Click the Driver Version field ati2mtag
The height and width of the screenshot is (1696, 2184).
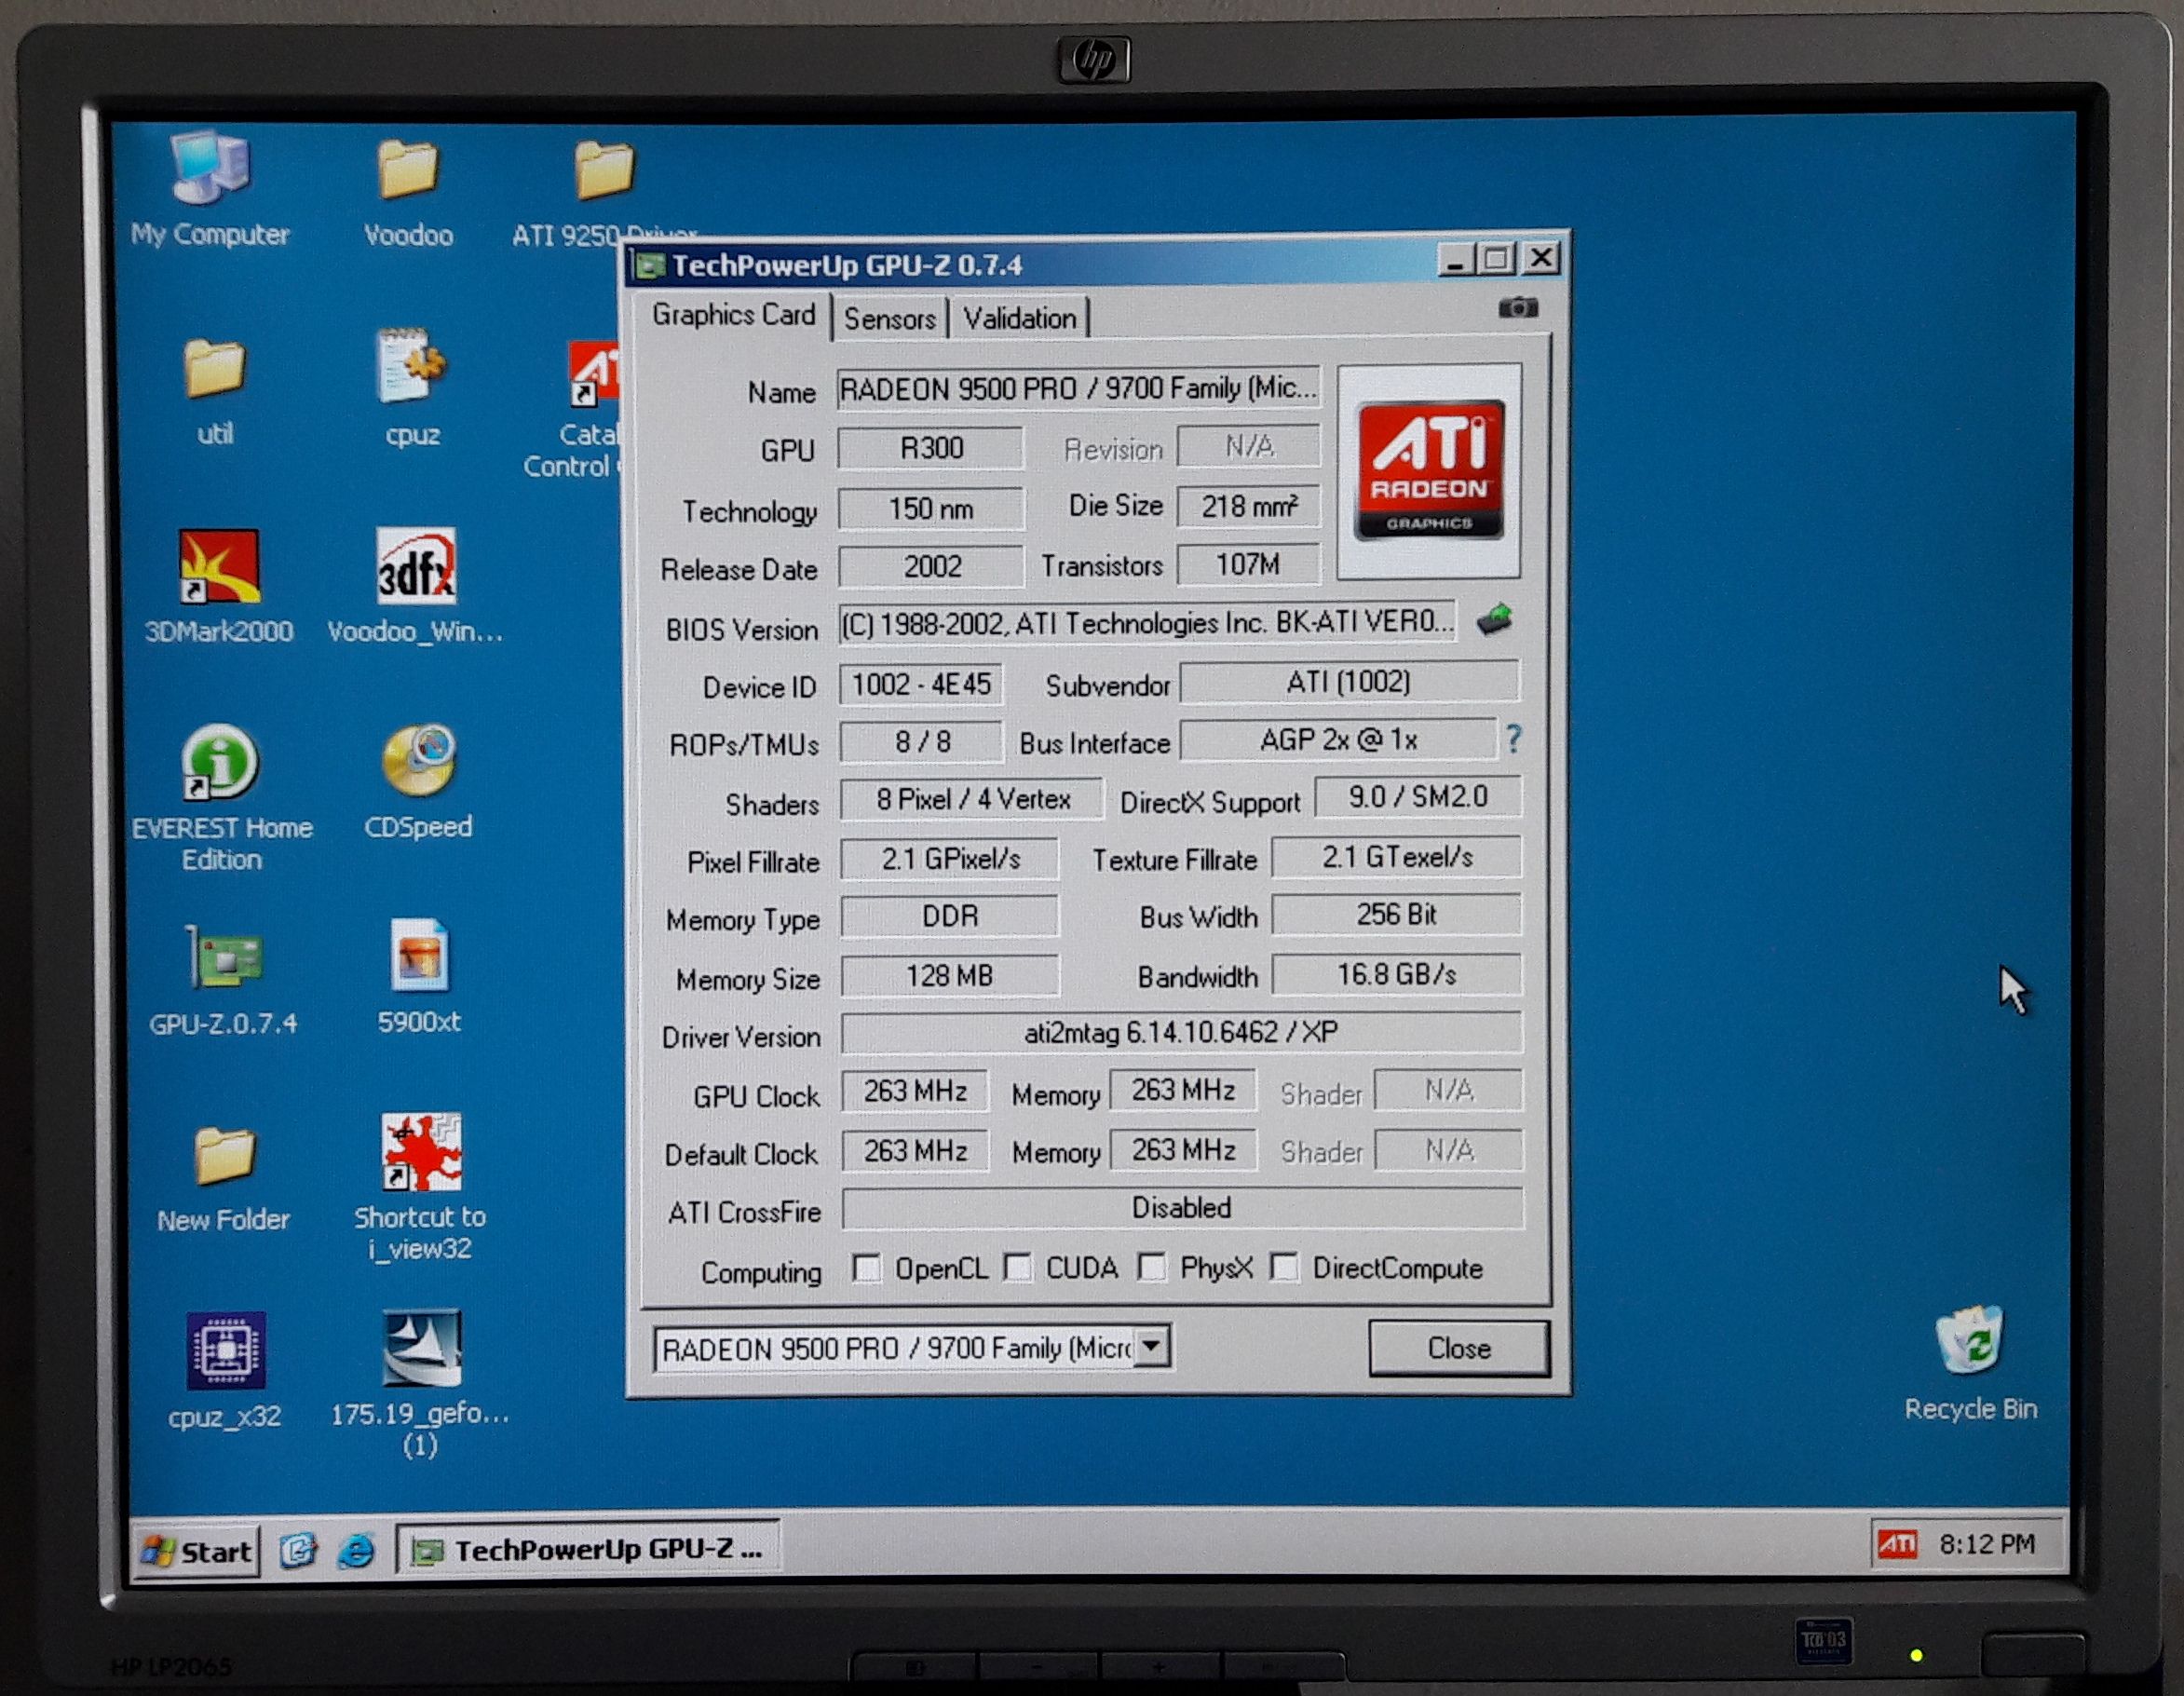(1181, 1033)
